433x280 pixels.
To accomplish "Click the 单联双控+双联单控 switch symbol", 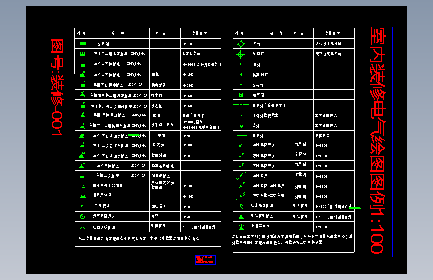I will pos(241,196).
